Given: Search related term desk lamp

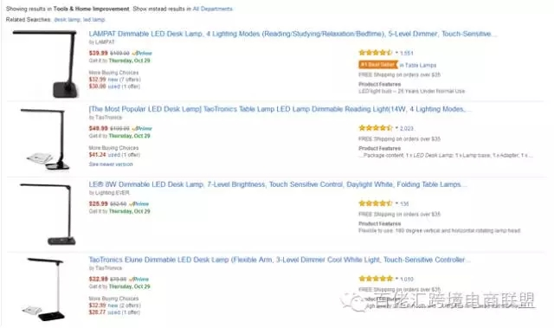Looking at the screenshot, I should tap(68, 19).
